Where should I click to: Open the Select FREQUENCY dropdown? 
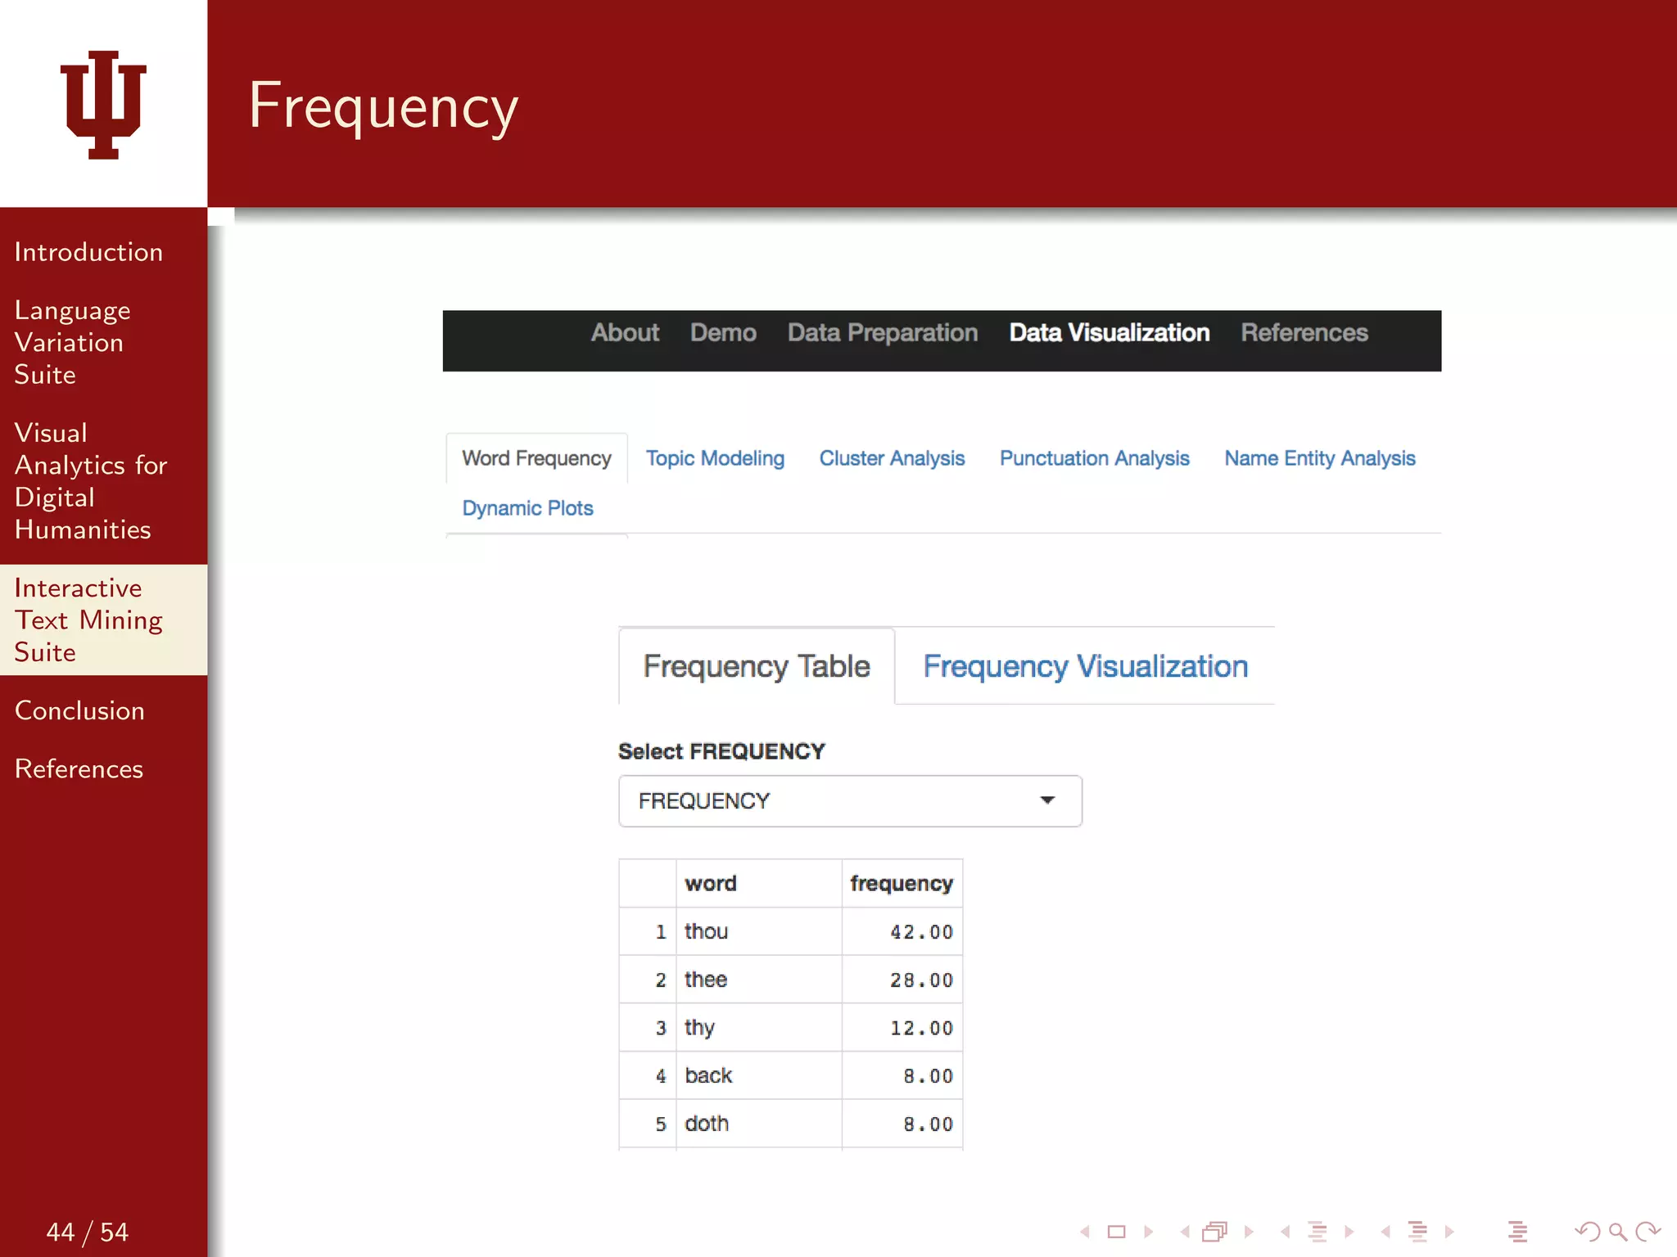point(850,801)
